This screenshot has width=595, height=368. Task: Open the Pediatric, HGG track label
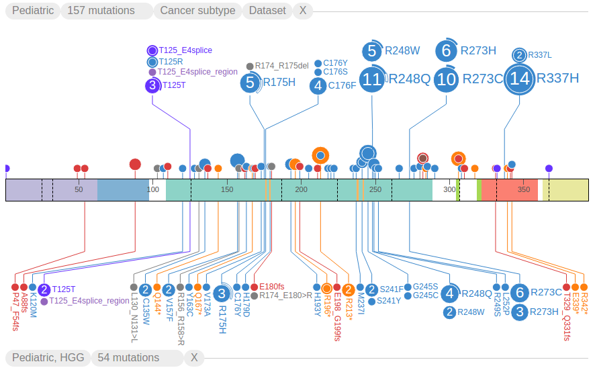(x=48, y=358)
